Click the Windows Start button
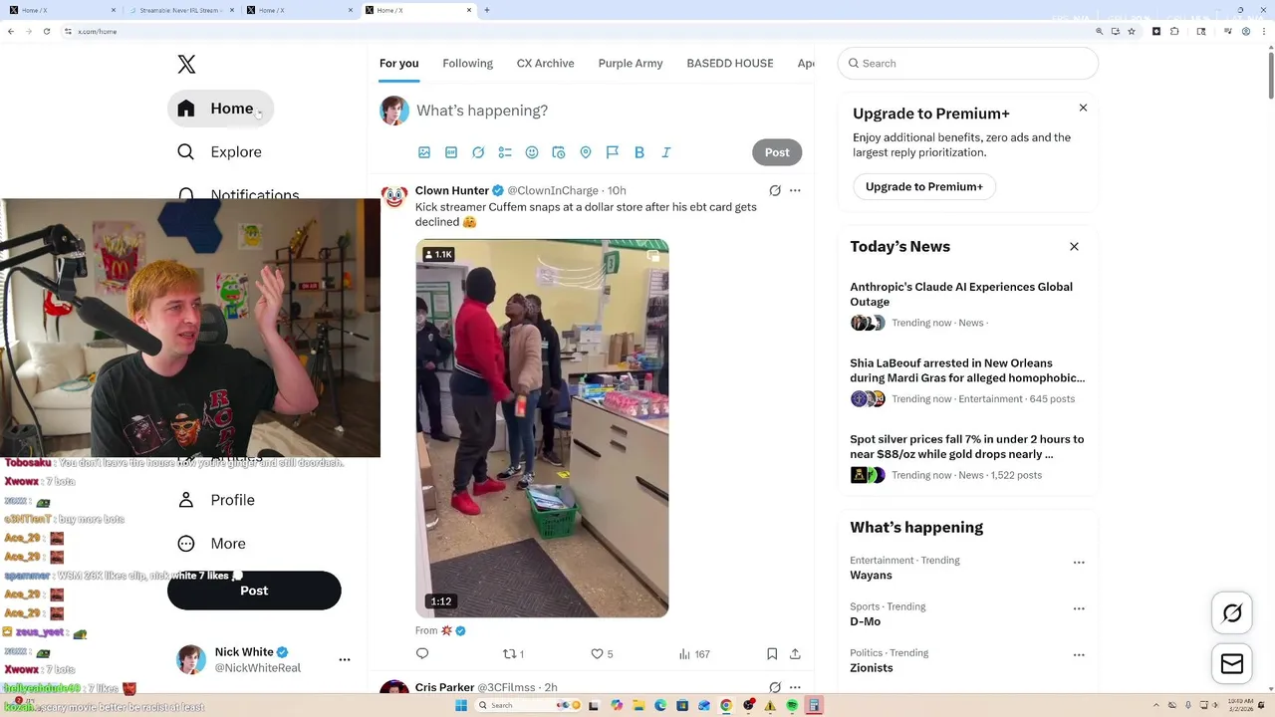Screen dimensions: 1275x717 pos(461,705)
